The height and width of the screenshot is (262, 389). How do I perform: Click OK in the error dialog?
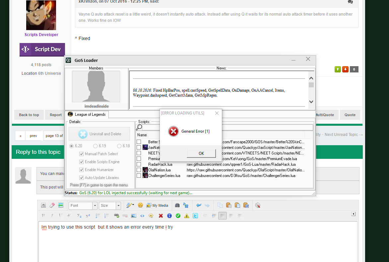click(x=201, y=153)
